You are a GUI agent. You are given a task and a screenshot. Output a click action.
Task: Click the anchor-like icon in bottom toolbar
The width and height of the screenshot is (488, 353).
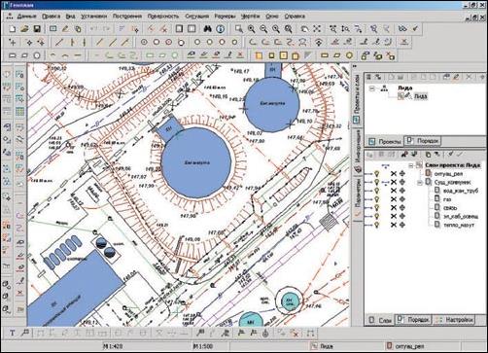click(265, 333)
